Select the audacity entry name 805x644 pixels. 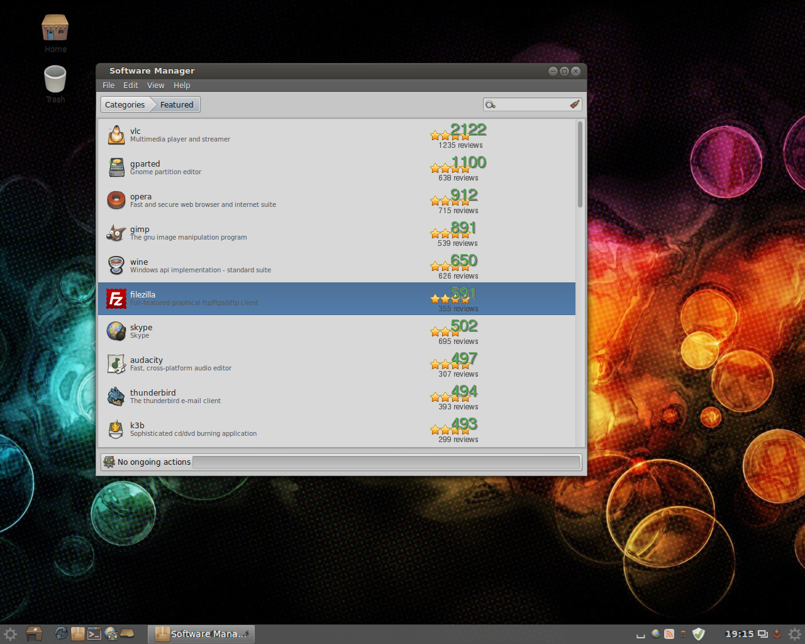pyautogui.click(x=147, y=360)
